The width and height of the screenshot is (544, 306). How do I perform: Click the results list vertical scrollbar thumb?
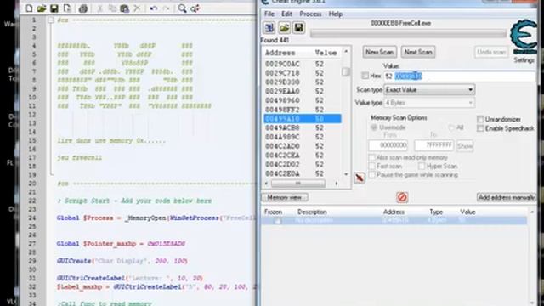click(x=346, y=71)
